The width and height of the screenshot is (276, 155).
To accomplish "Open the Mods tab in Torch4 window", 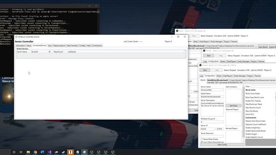I will (219, 76).
